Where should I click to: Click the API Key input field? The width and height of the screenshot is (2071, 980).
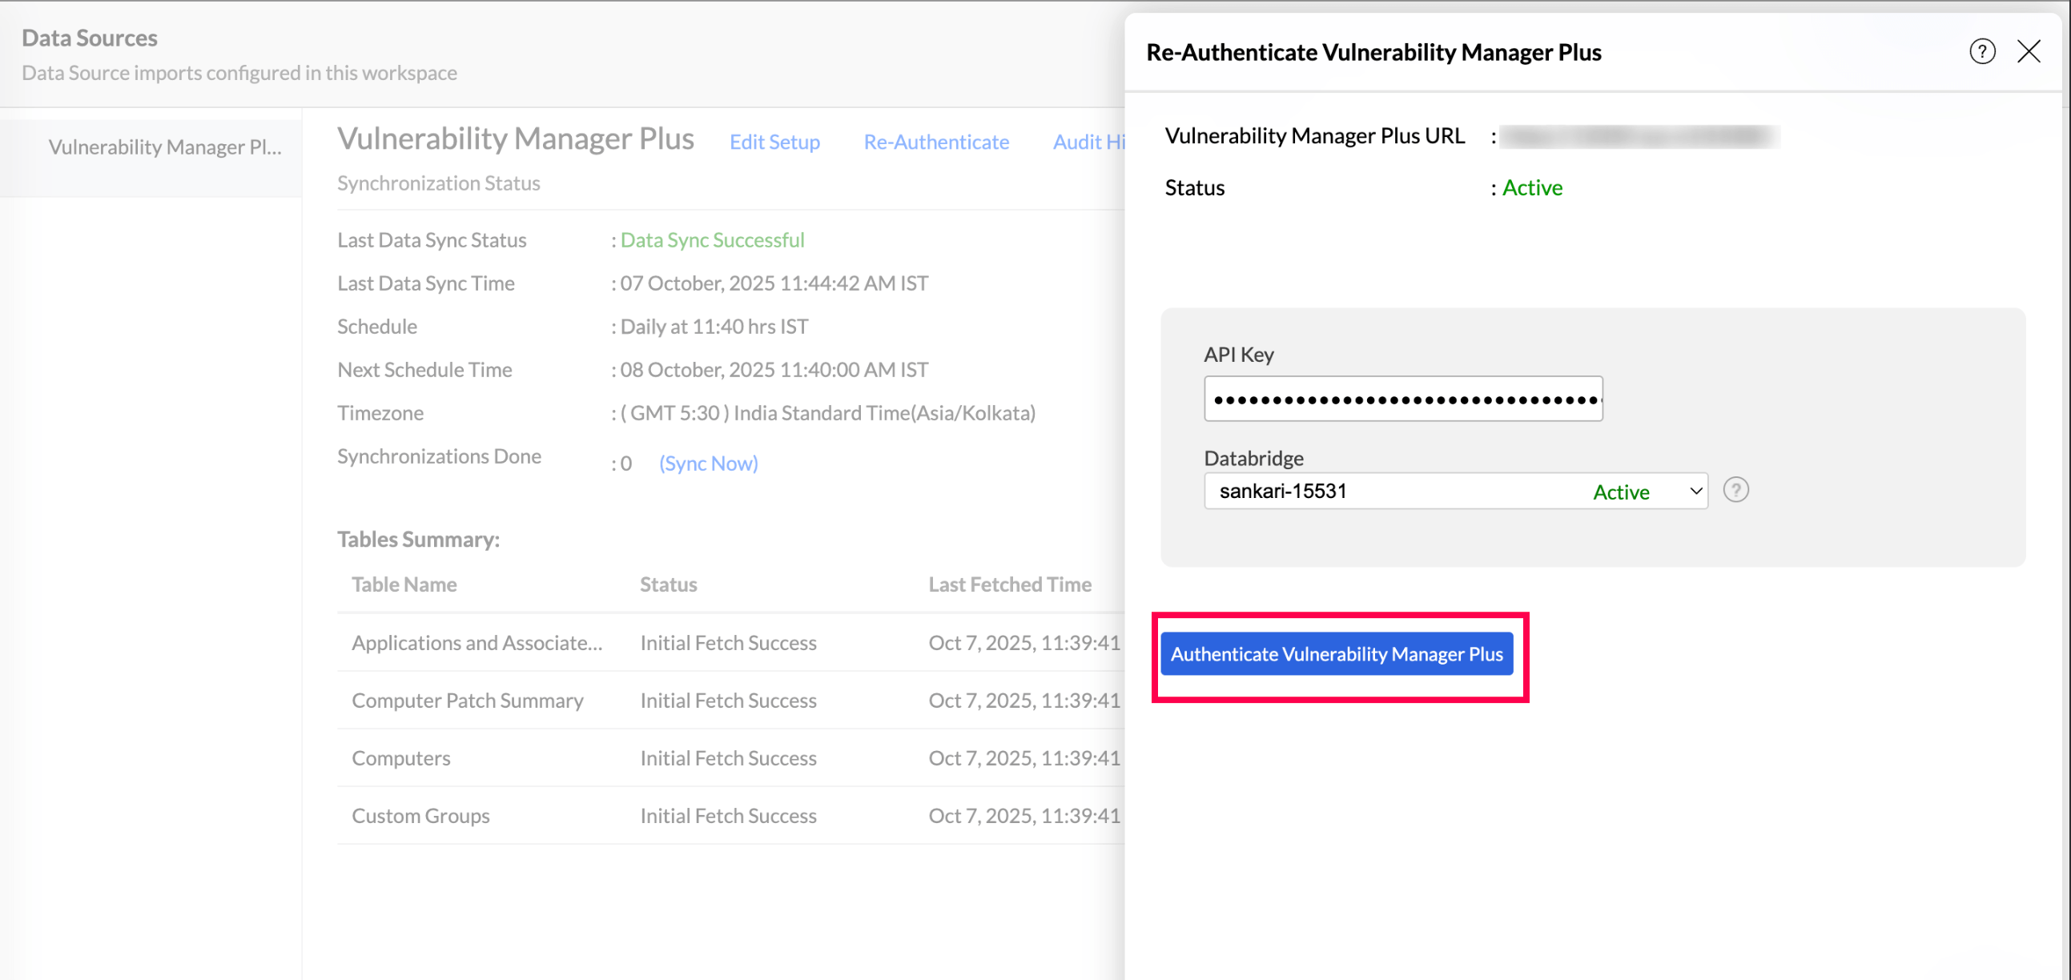[1402, 399]
